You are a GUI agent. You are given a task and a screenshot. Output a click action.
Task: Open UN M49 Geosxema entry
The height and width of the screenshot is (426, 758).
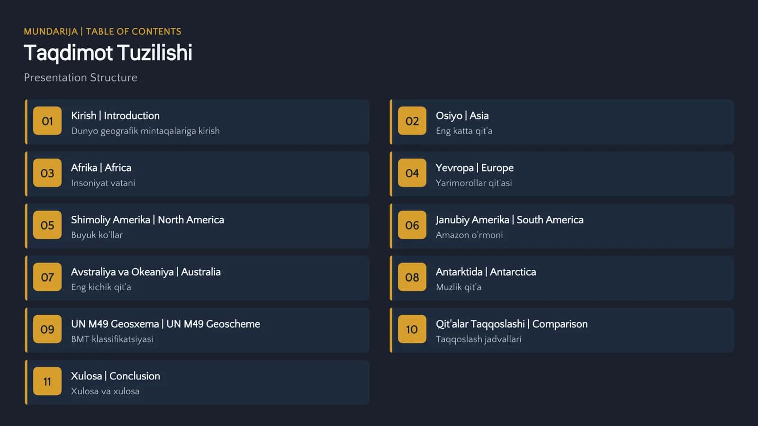point(197,330)
